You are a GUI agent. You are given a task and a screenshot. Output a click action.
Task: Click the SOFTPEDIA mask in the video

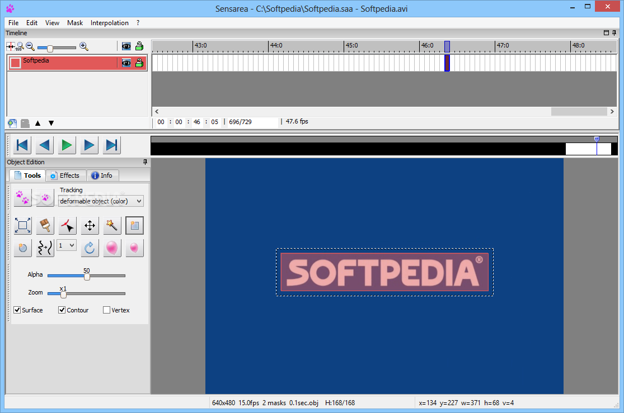[384, 272]
